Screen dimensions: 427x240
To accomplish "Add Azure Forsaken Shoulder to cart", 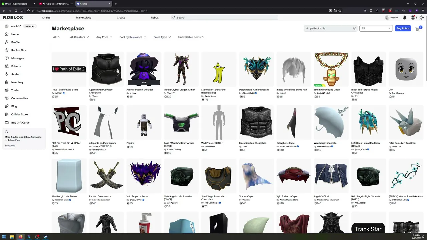I will 144,83.
